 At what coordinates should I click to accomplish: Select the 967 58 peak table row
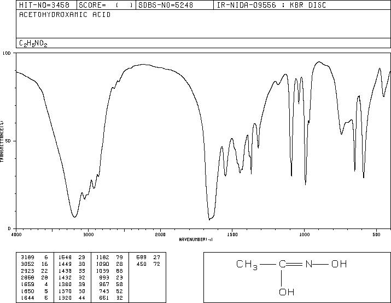tap(110, 284)
